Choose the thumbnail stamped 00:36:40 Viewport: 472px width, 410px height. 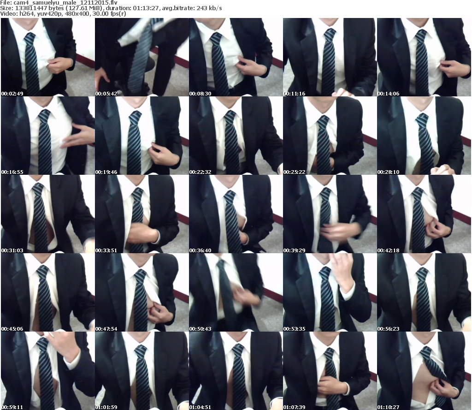(x=236, y=214)
